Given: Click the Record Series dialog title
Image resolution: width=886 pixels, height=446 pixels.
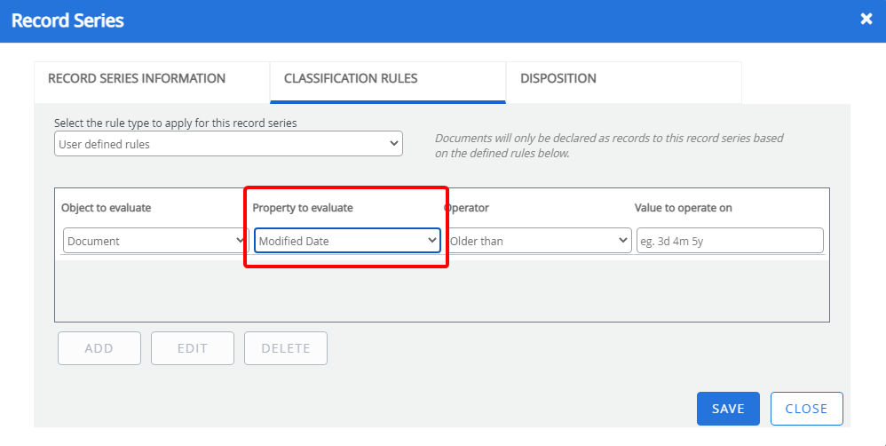Looking at the screenshot, I should pos(67,20).
